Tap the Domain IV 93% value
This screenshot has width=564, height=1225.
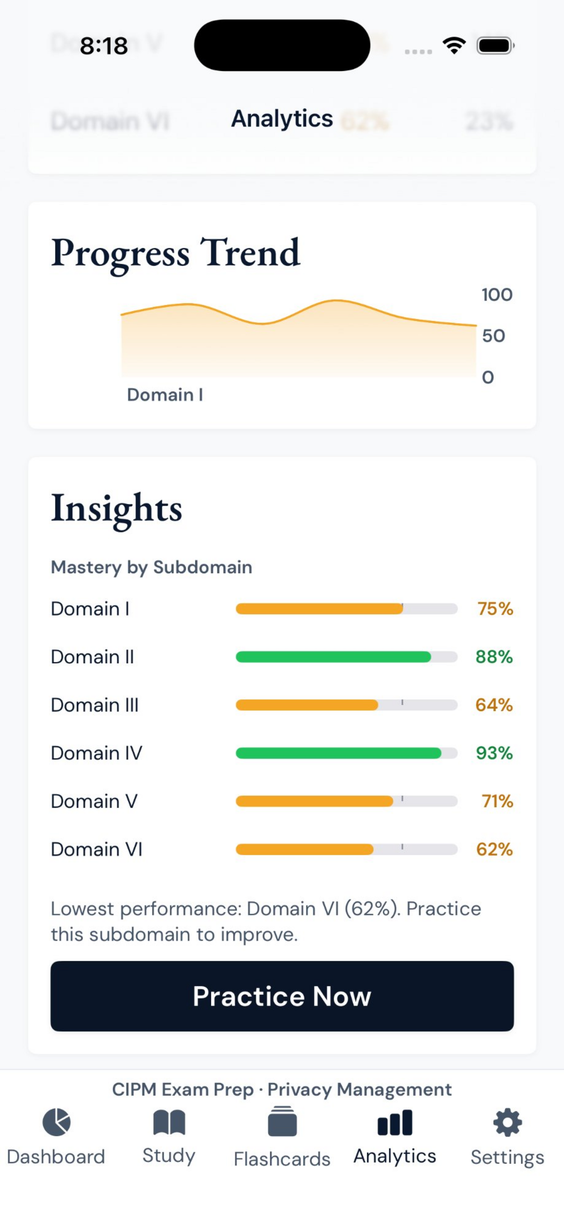tap(494, 753)
